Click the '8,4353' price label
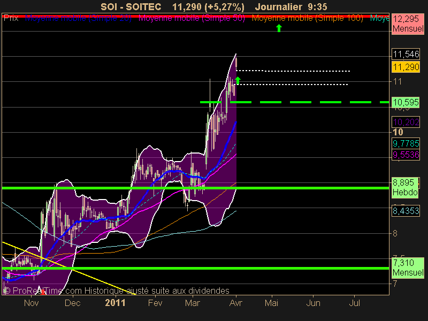Image resolution: width=428 pixels, height=321 pixels. coord(406,211)
